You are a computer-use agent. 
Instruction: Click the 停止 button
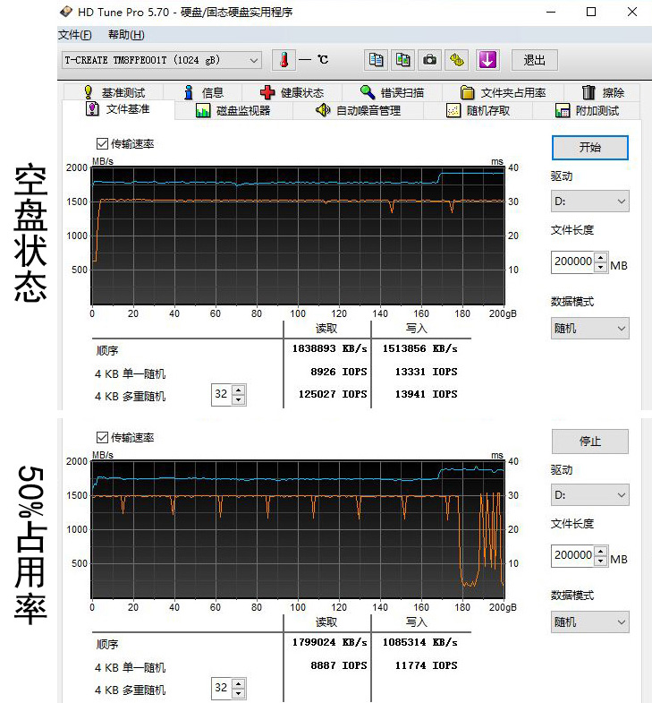(590, 442)
